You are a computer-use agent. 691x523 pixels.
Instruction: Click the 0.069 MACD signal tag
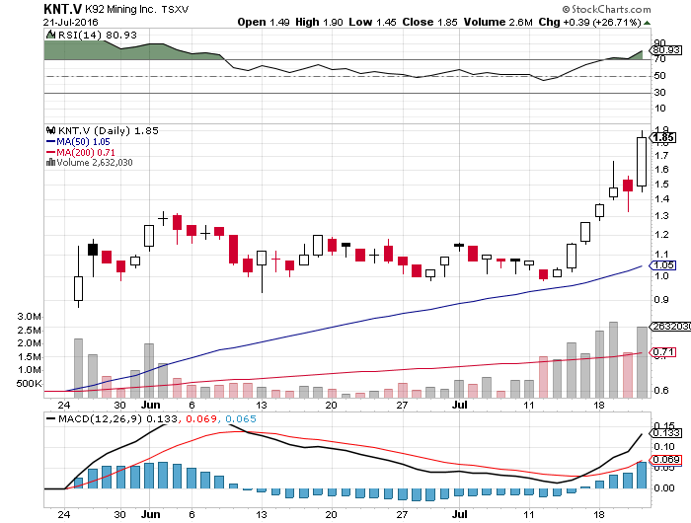666,460
